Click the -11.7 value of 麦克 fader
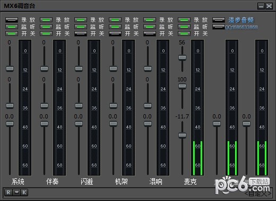The width and height of the screenshot is (276, 201). pos(182,116)
